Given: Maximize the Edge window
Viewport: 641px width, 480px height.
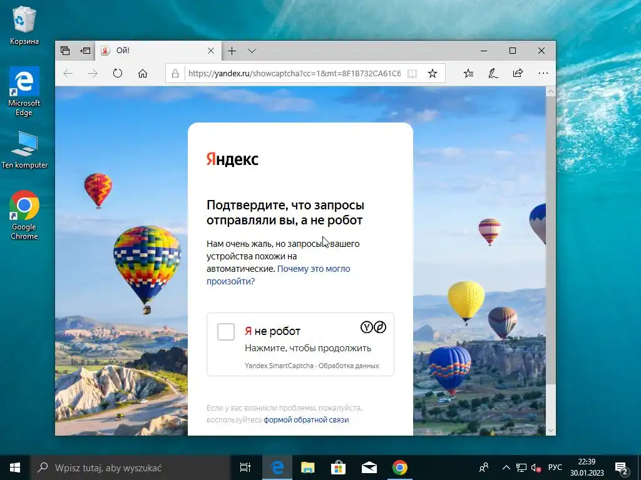Looking at the screenshot, I should point(513,51).
